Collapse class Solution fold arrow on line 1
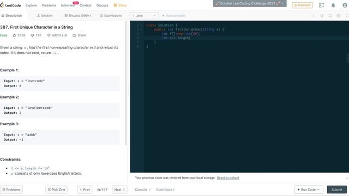The height and width of the screenshot is (196, 349). click(141, 26)
